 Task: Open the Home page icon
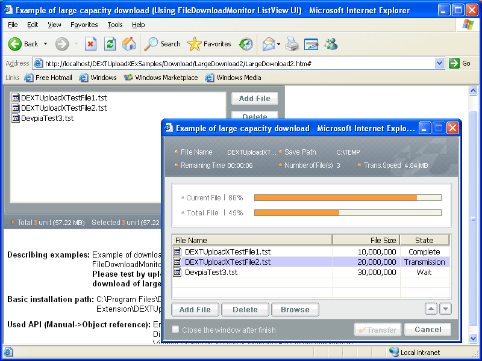click(128, 44)
